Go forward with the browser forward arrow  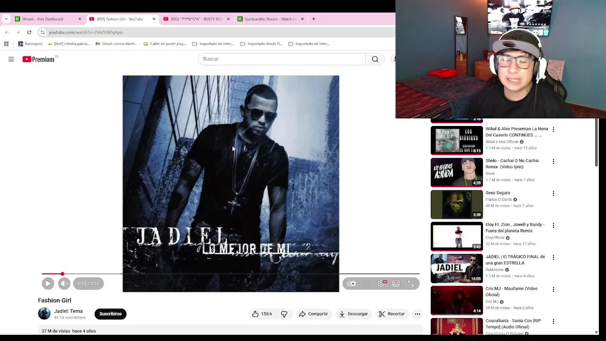coord(18,32)
